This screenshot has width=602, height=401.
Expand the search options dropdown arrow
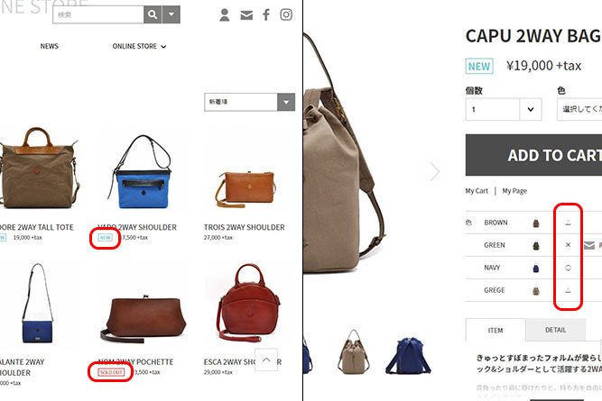tap(171, 14)
